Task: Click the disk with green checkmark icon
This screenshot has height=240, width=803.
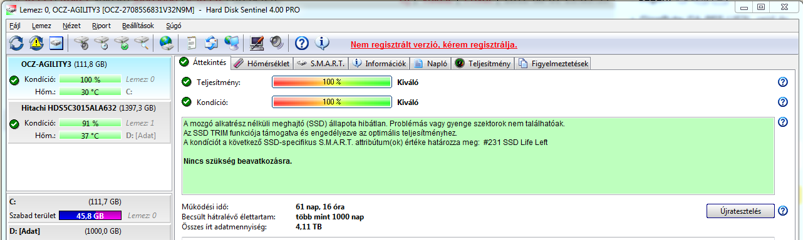Action: point(122,43)
